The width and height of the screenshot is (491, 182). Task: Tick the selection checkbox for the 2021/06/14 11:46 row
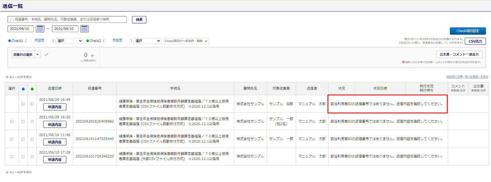point(12,139)
